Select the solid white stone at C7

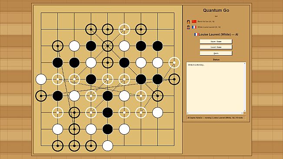point(74,46)
